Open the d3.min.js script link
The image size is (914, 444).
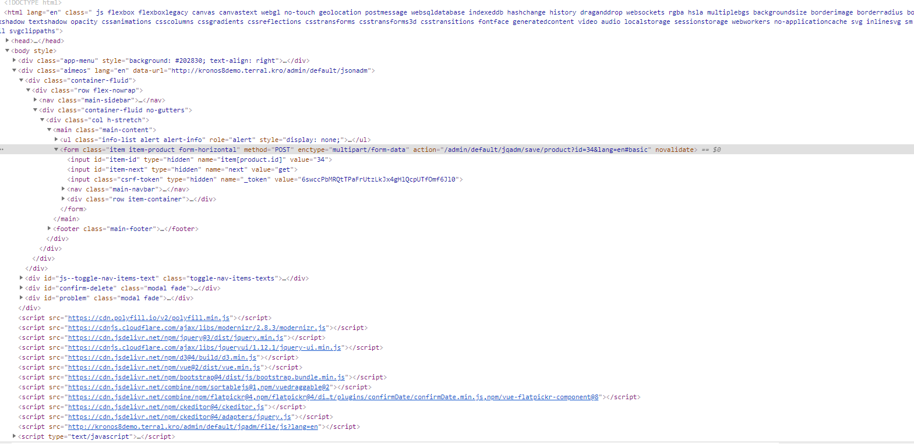[163, 357]
